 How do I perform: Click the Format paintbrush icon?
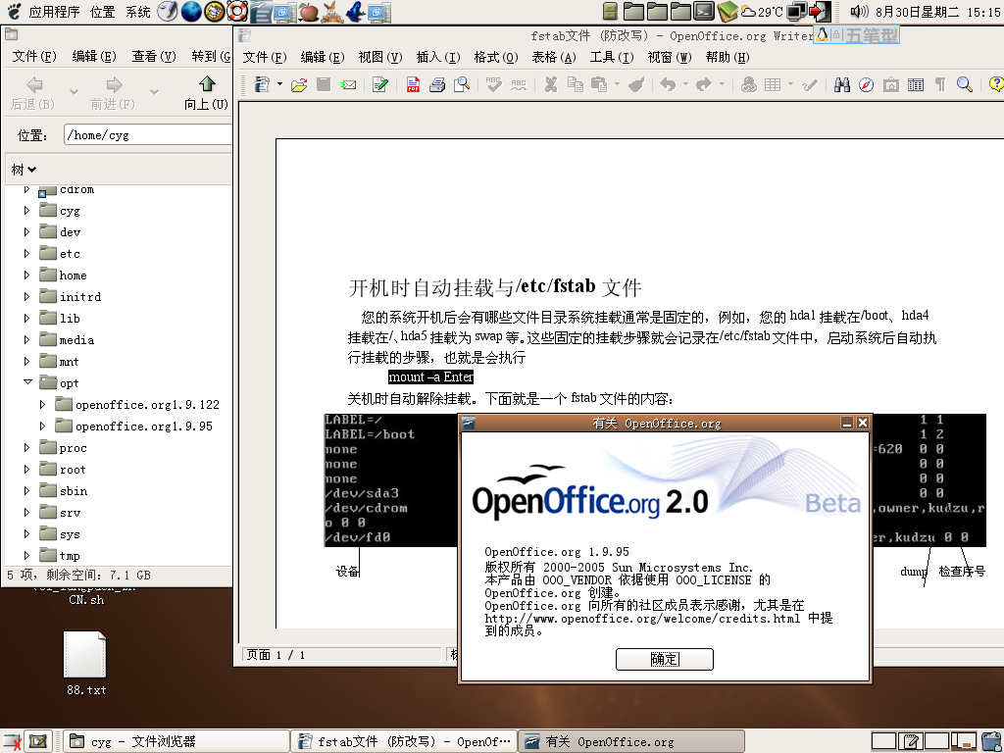coord(635,84)
